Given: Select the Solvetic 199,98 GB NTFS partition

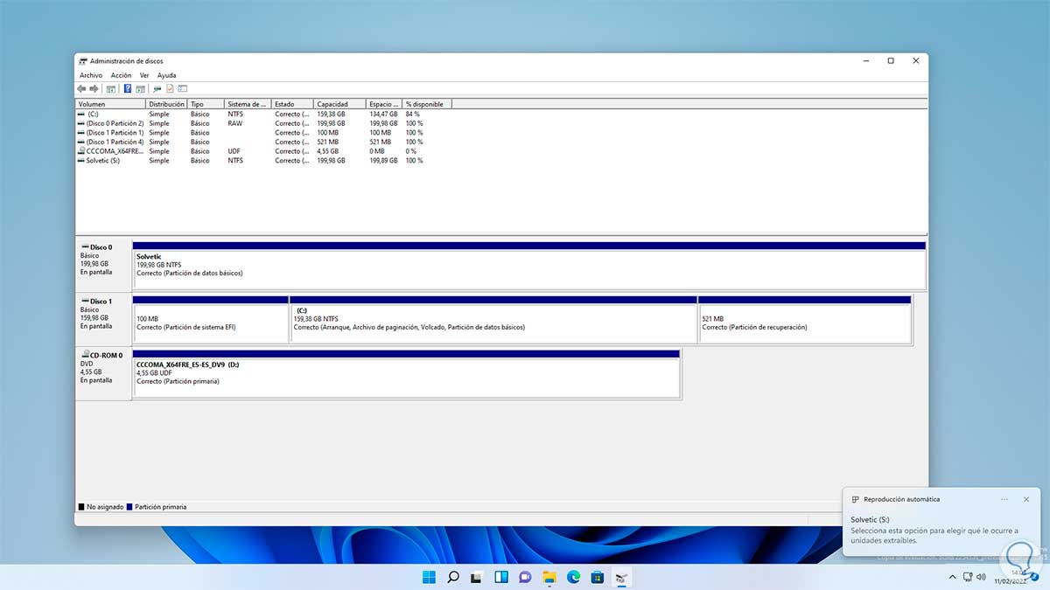Looking at the screenshot, I should tap(529, 266).
